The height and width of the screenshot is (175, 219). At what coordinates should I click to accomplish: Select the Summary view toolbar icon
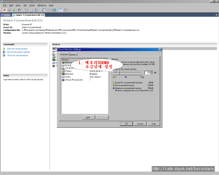61,10
